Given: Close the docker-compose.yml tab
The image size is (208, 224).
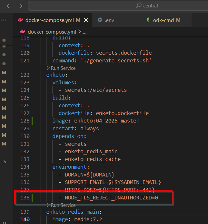Looking at the screenshot, I should click(86, 20).
